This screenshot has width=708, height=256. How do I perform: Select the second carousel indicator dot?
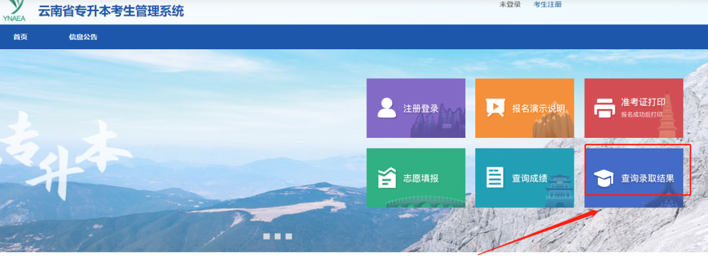click(278, 236)
